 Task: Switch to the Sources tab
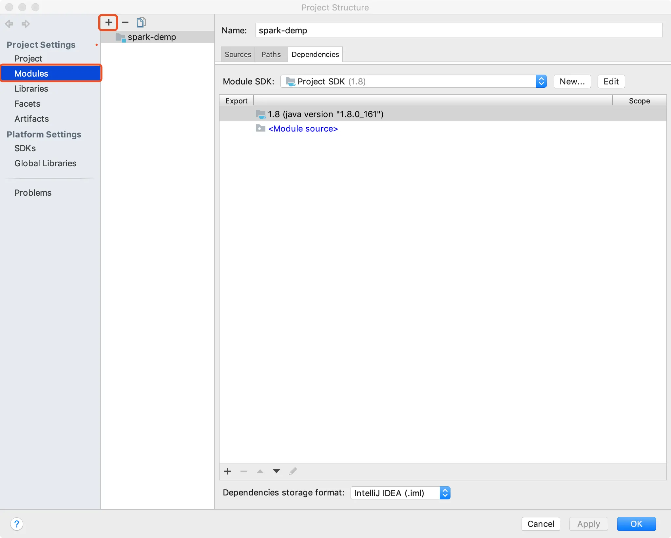238,54
